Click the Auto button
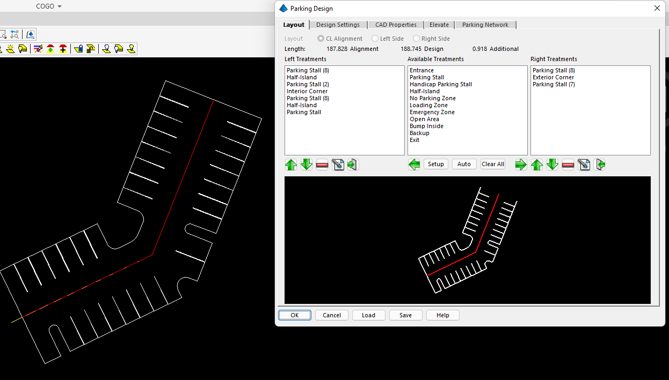The width and height of the screenshot is (669, 380). click(x=464, y=164)
